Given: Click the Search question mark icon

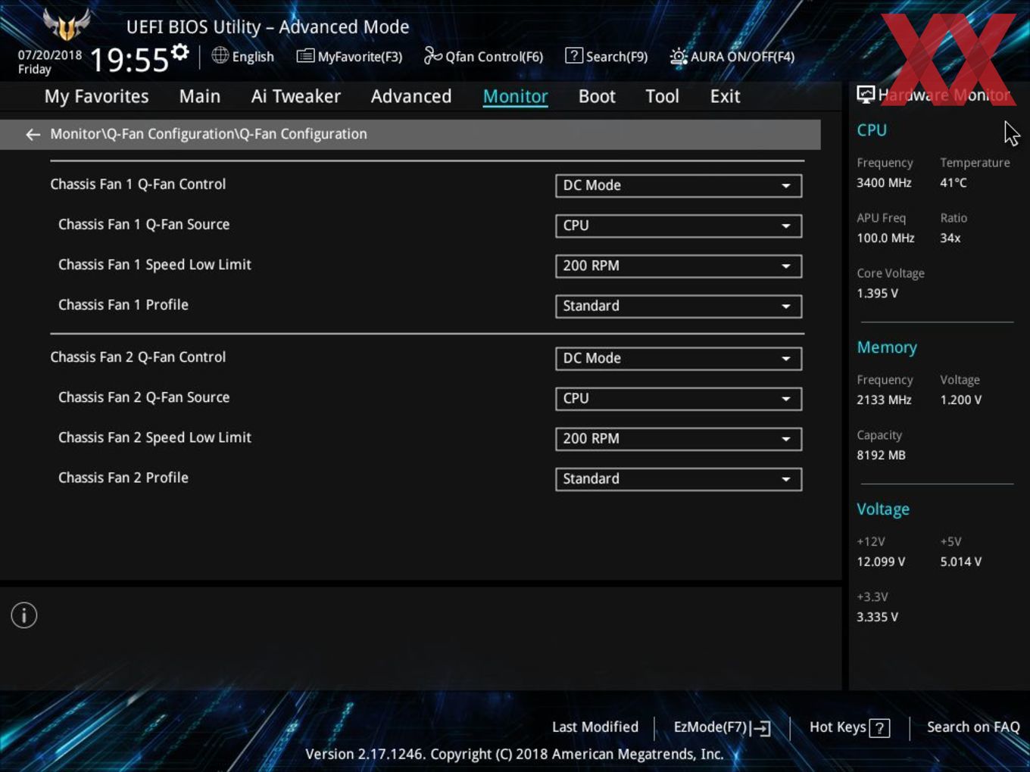Looking at the screenshot, I should 574,55.
